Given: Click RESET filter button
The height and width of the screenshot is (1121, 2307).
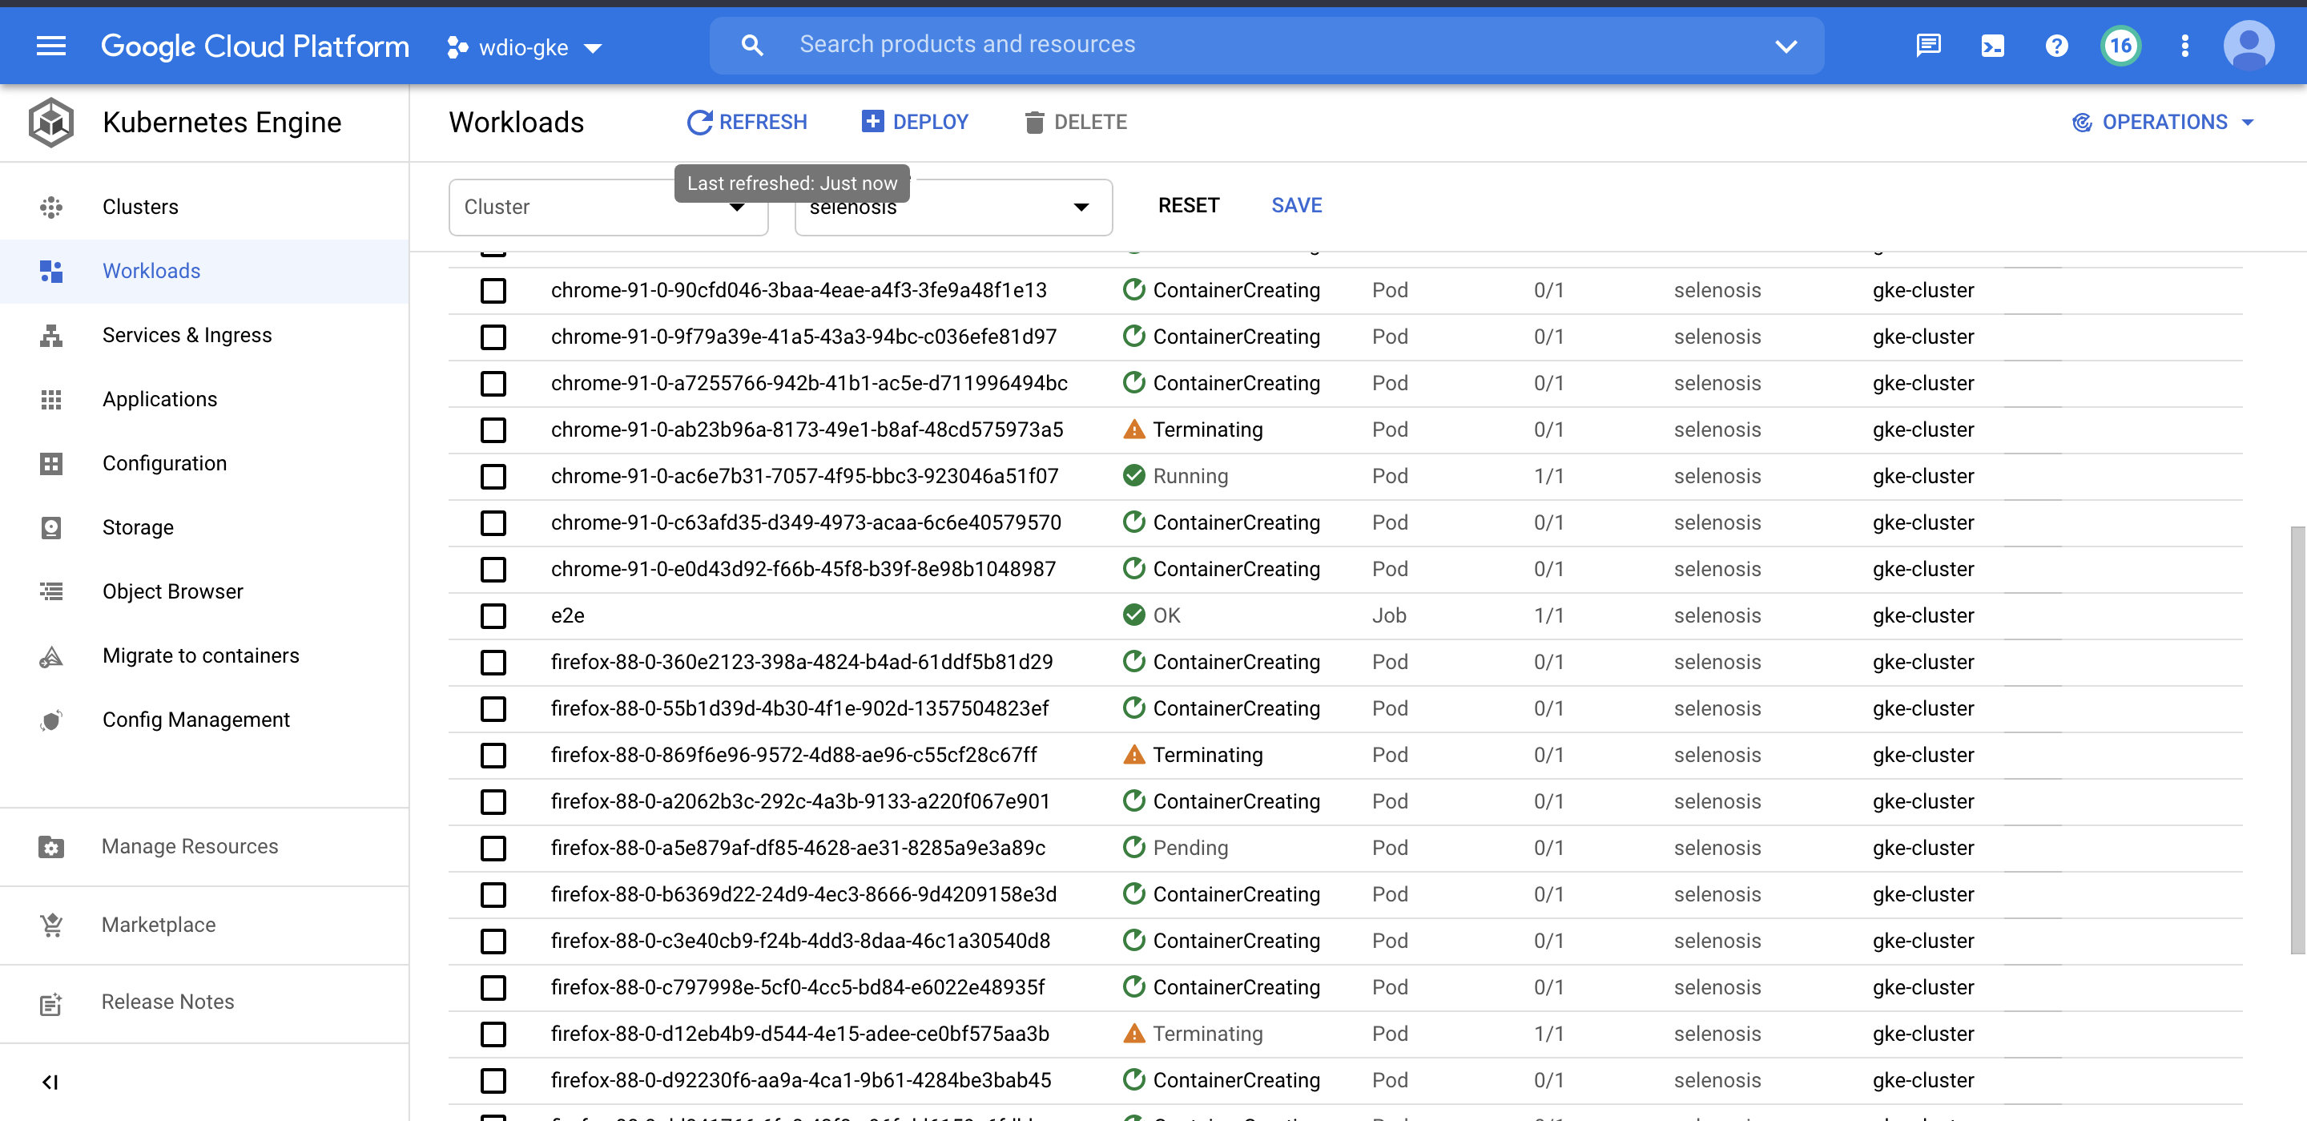Looking at the screenshot, I should [x=1189, y=205].
